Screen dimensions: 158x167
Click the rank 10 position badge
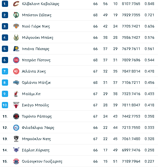point(5,105)
